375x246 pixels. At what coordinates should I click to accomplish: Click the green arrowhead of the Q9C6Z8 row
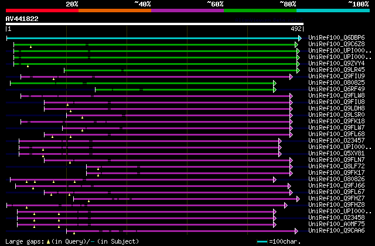[x=296, y=44]
